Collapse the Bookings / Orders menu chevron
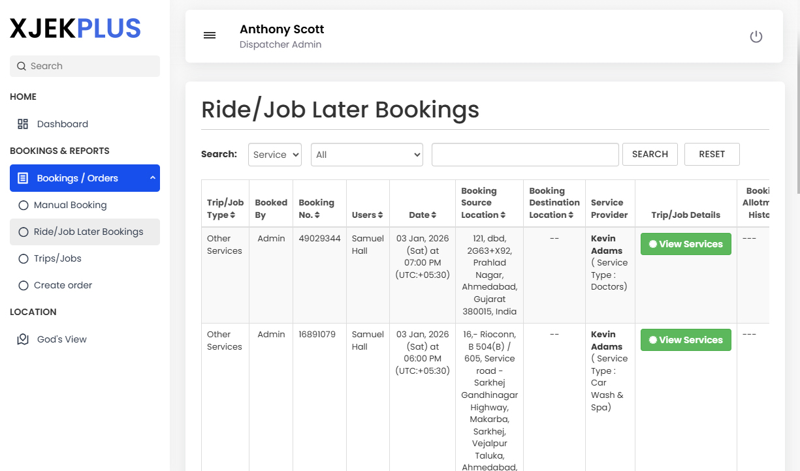 pos(152,177)
